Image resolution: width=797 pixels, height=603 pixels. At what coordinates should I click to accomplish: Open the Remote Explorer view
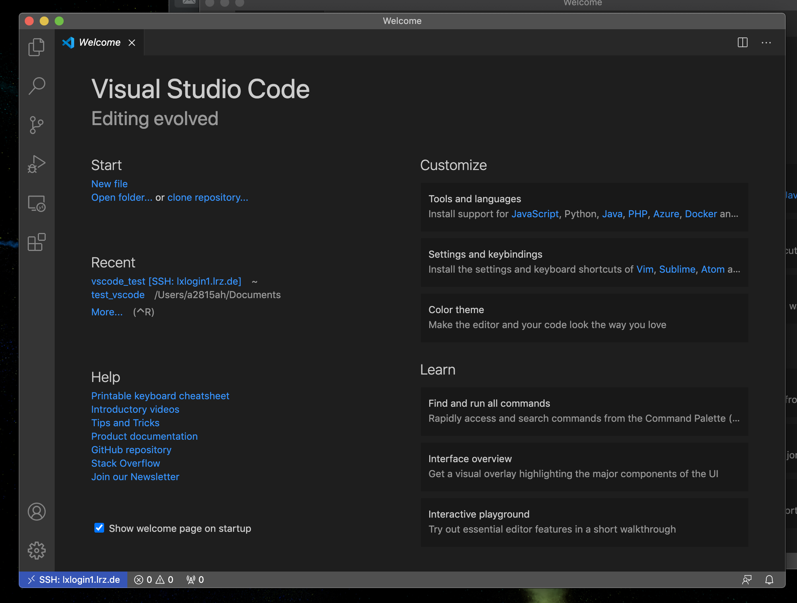pos(36,203)
